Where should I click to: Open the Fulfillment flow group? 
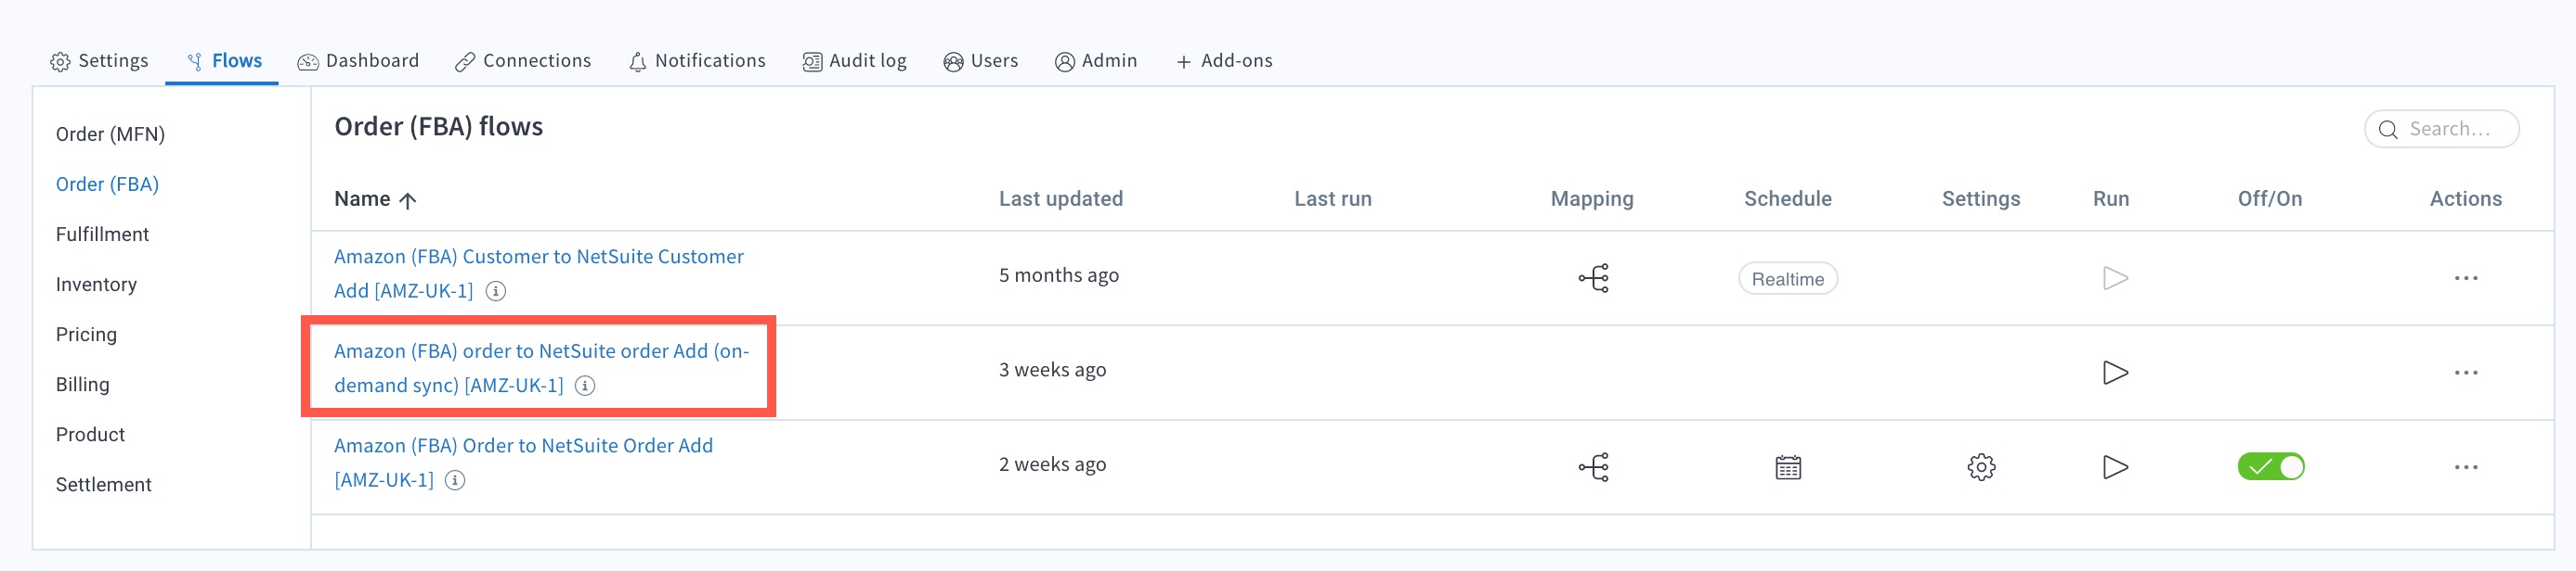coord(102,234)
